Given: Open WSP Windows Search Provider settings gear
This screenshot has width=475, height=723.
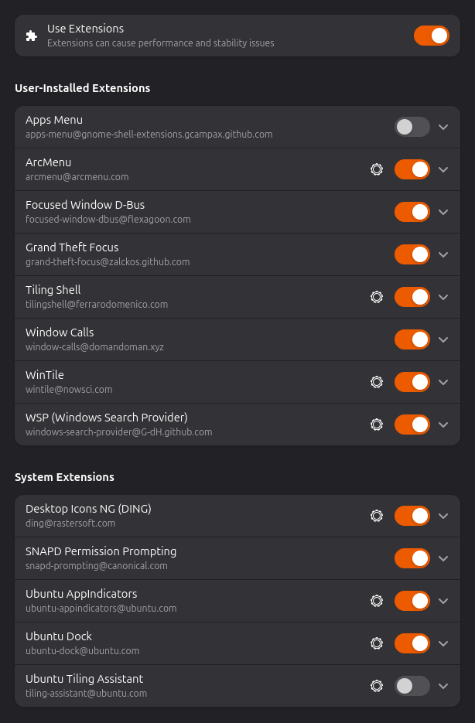Looking at the screenshot, I should point(377,425).
